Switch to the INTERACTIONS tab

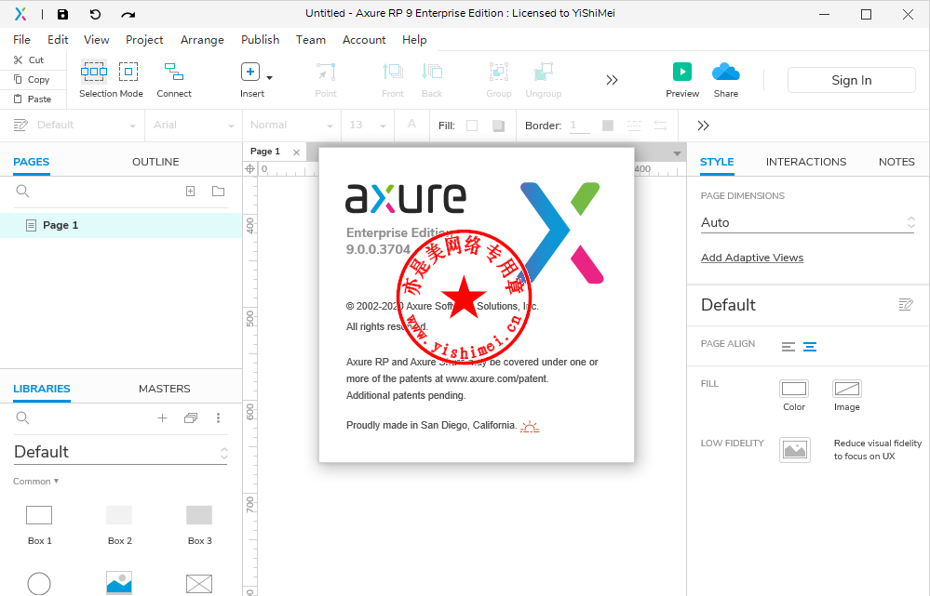pyautogui.click(x=806, y=162)
